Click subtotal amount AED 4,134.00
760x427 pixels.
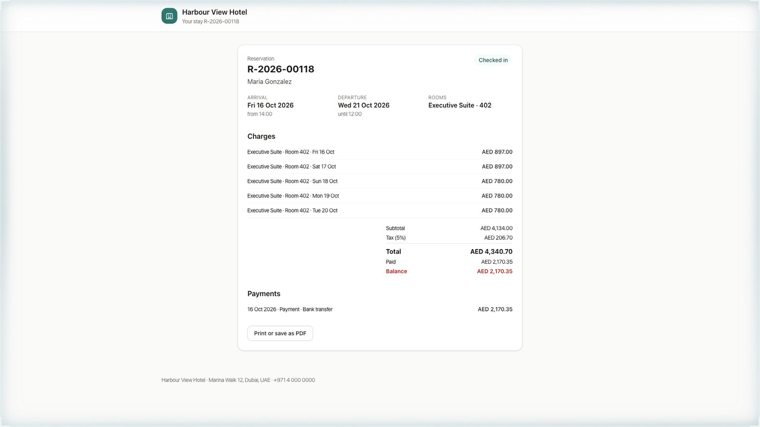pos(496,228)
